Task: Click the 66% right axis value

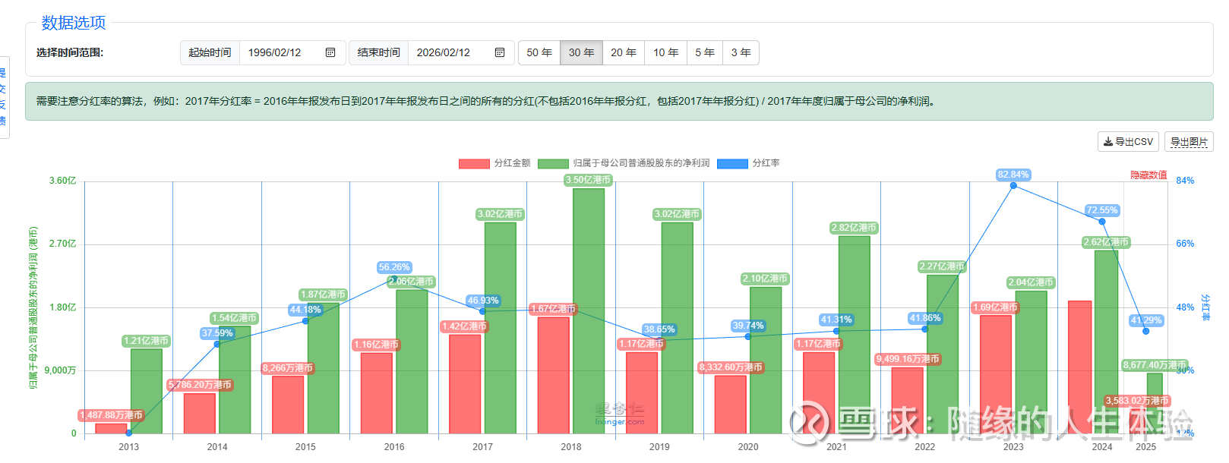Action: pos(1185,244)
